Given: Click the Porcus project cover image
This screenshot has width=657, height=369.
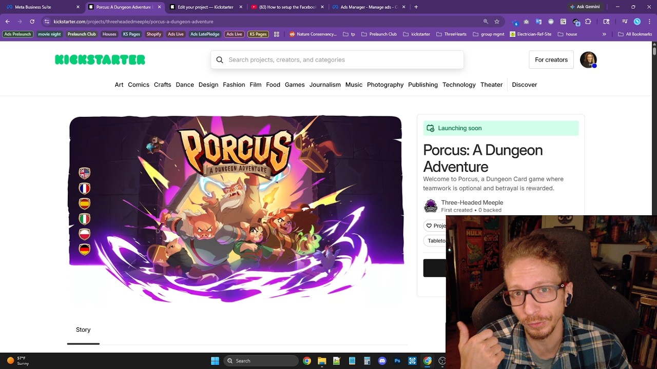Looking at the screenshot, I should 236,209.
